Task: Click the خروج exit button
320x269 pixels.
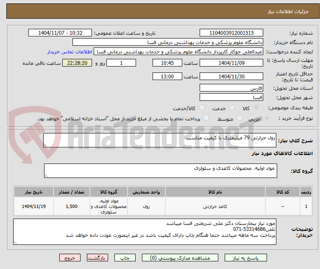Action: pos(70,258)
